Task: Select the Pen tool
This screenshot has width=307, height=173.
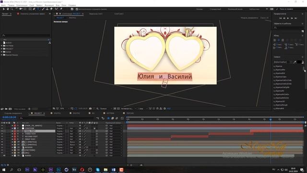Action: coord(34,9)
